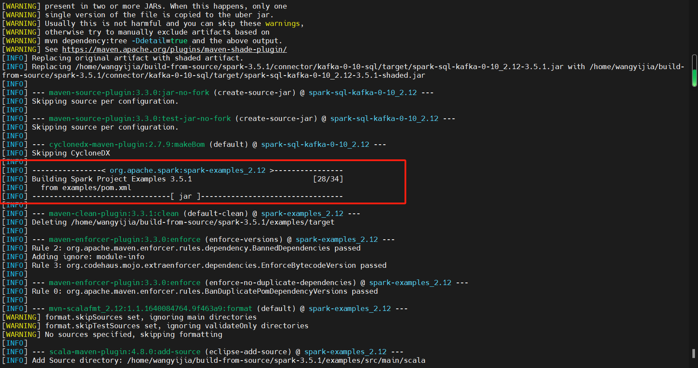698x368 pixels.
Task: Click the '[28/34]' build progress counter
Action: coord(328,179)
